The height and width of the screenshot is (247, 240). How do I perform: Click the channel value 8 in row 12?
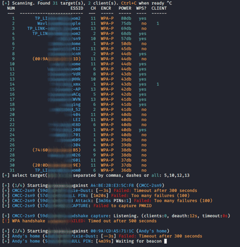94,74
